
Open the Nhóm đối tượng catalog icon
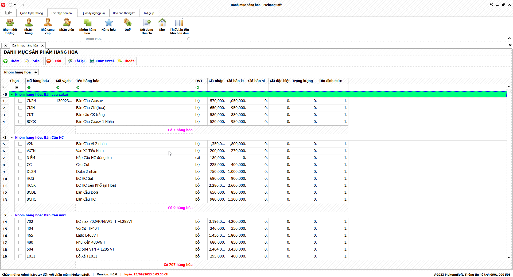[10, 26]
